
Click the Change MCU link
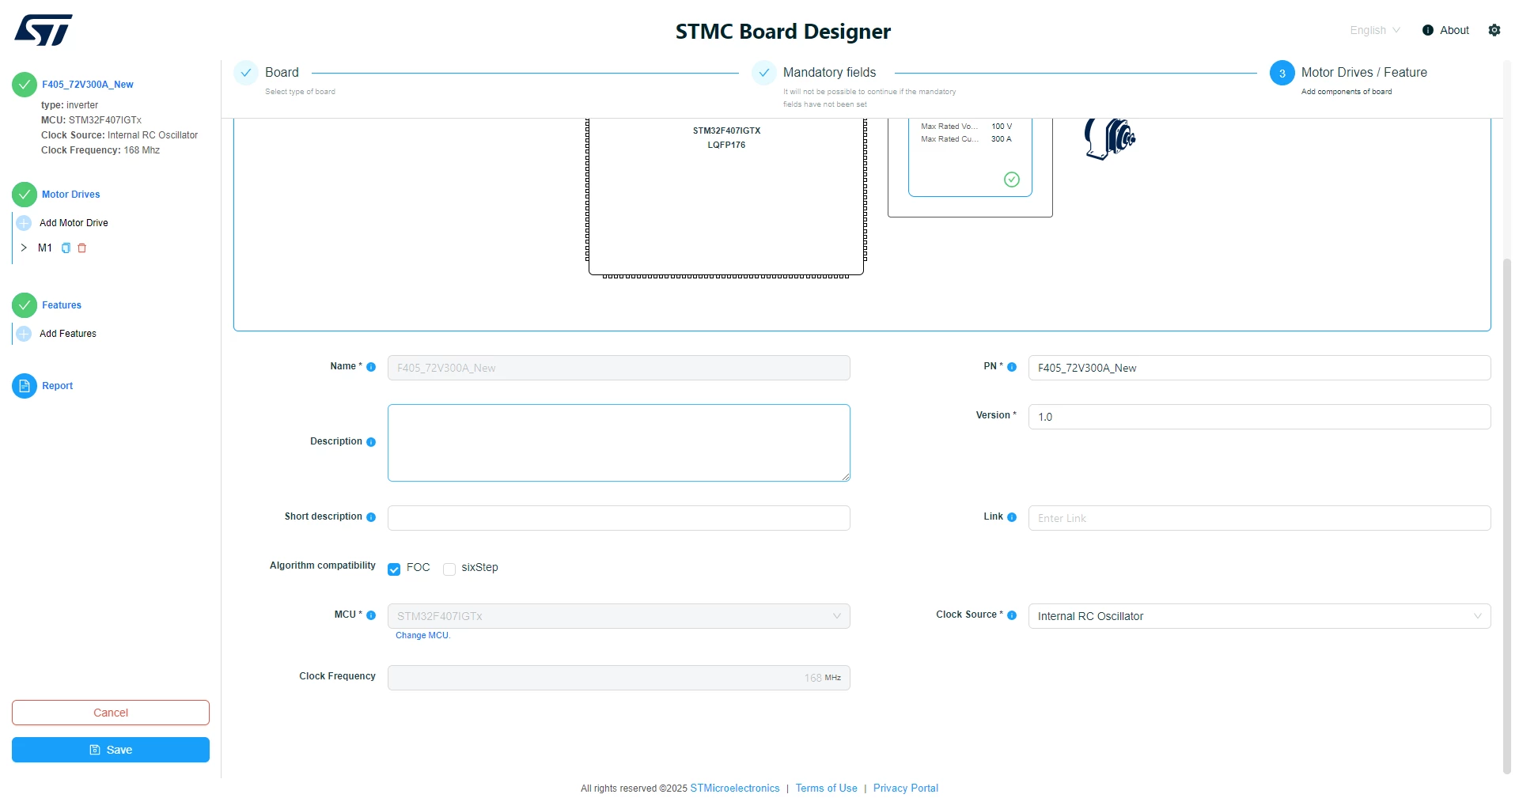click(422, 636)
